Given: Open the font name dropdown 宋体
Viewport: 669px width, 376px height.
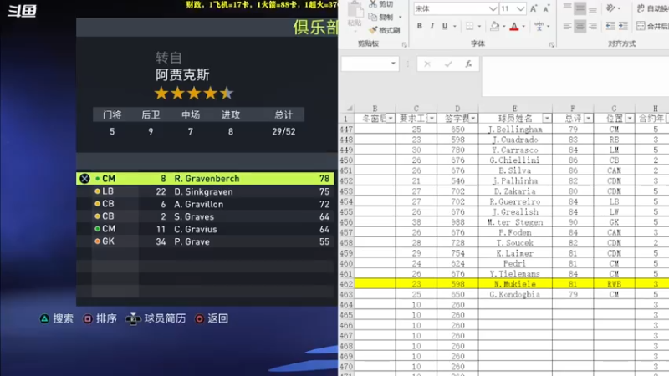Looking at the screenshot, I should [493, 8].
